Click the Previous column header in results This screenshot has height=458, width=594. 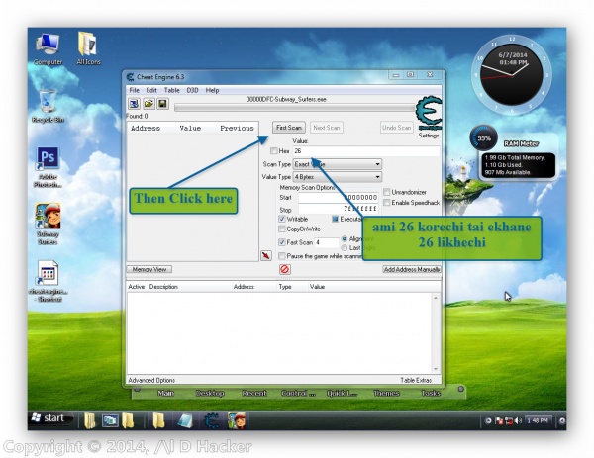(237, 128)
